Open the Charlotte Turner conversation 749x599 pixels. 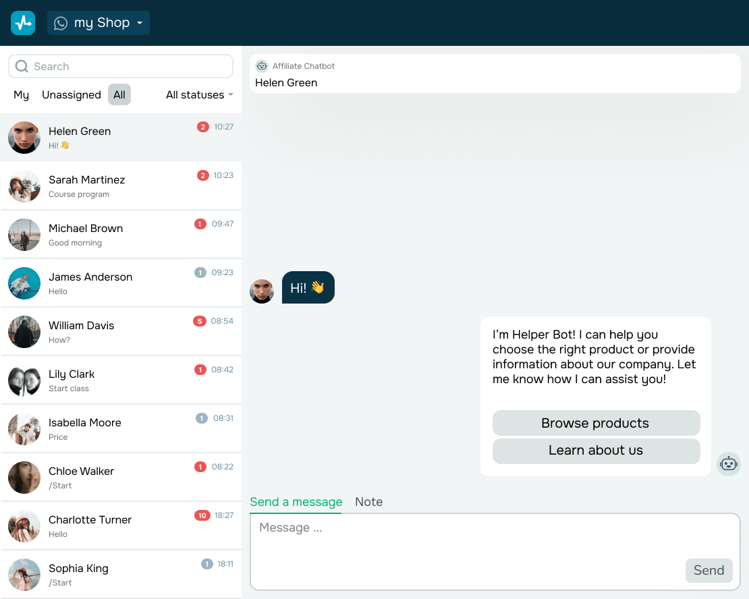coord(121,526)
